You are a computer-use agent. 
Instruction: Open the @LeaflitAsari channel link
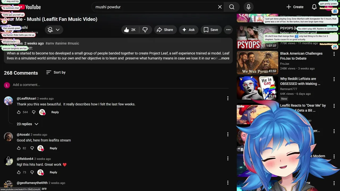[x=27, y=98]
